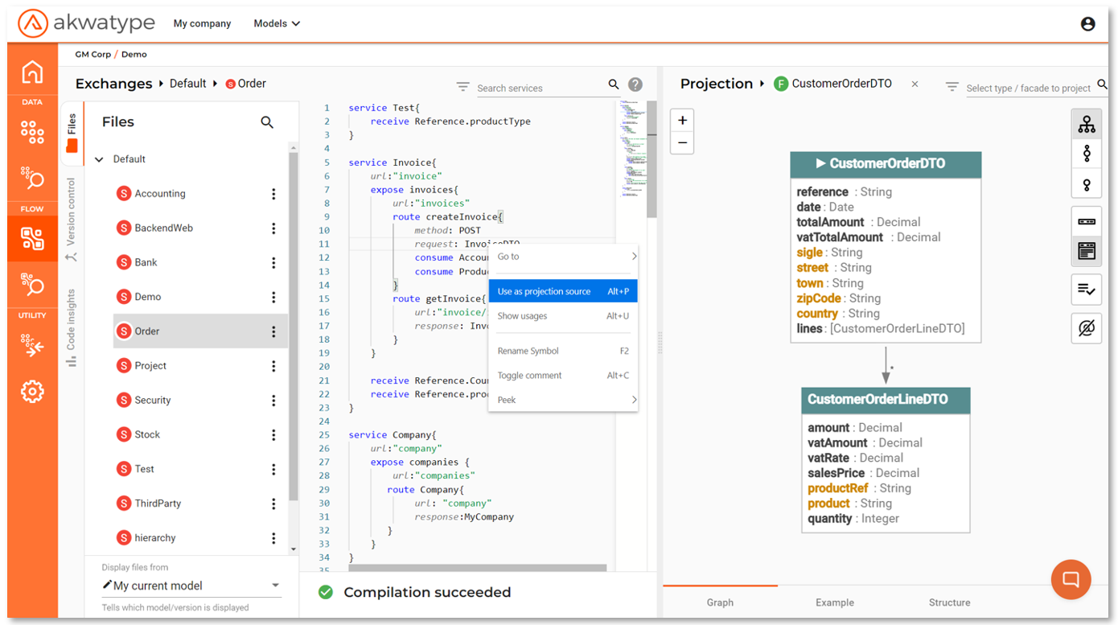Switch to detailed node display icon

[1087, 251]
